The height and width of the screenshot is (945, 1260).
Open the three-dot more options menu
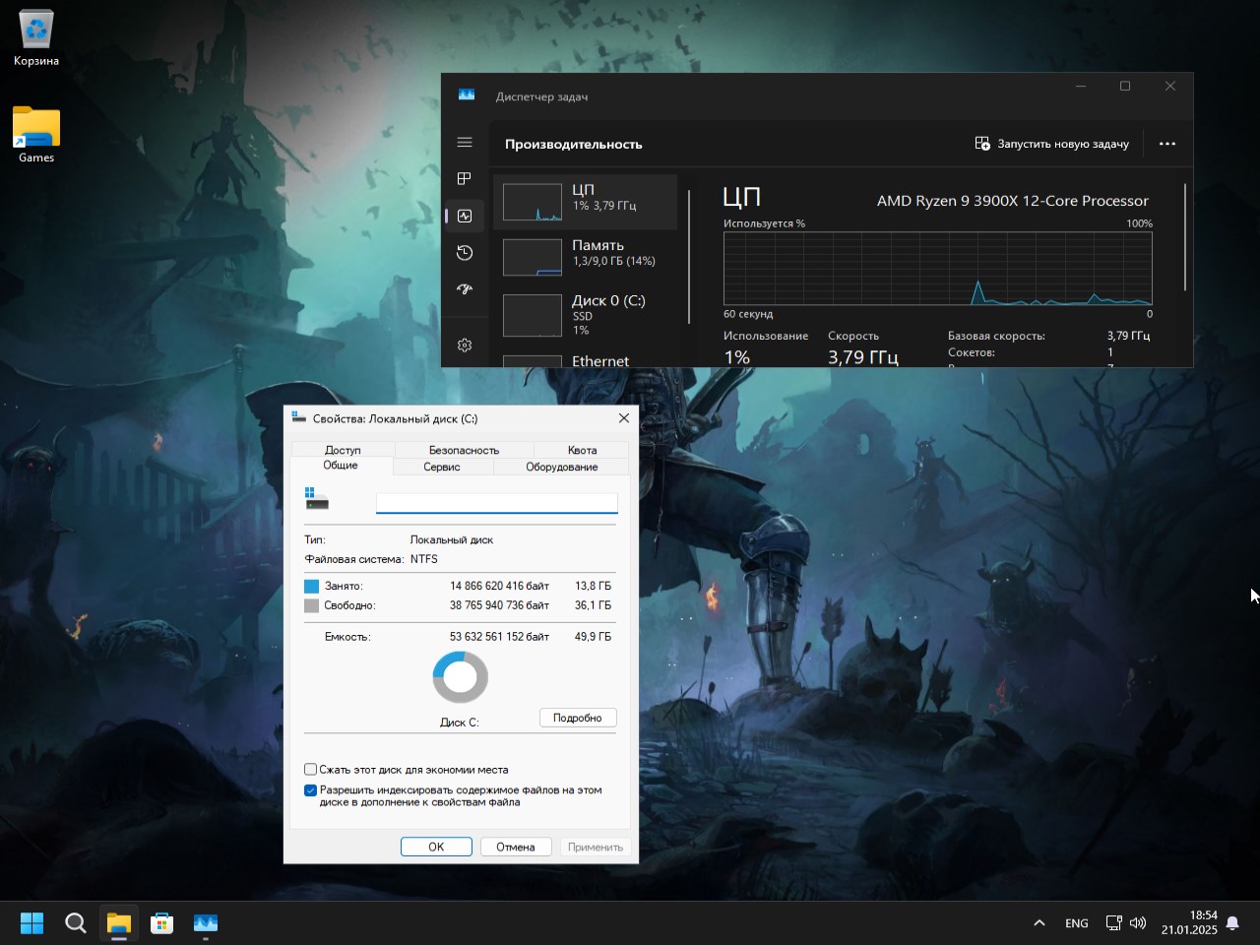coord(1167,144)
